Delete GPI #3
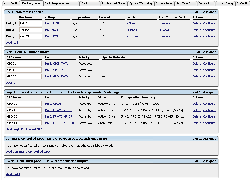 point(197,76)
